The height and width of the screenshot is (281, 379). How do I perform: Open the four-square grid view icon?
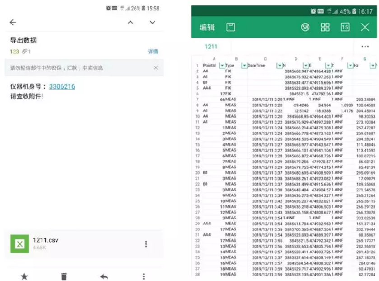[x=325, y=27]
